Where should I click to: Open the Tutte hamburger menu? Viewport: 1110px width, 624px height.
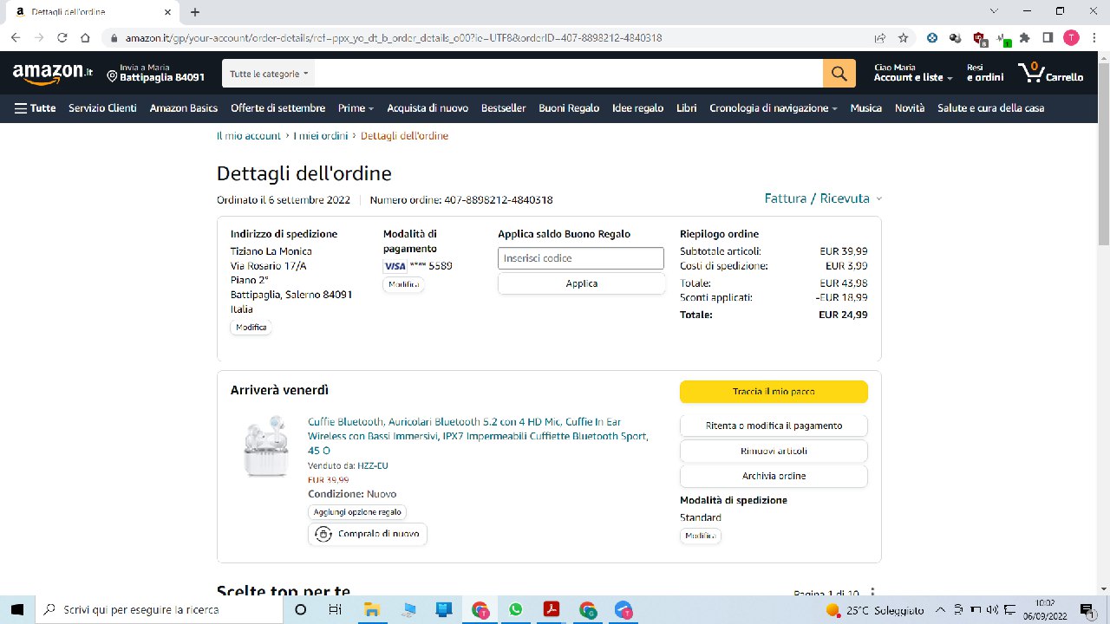pos(35,108)
